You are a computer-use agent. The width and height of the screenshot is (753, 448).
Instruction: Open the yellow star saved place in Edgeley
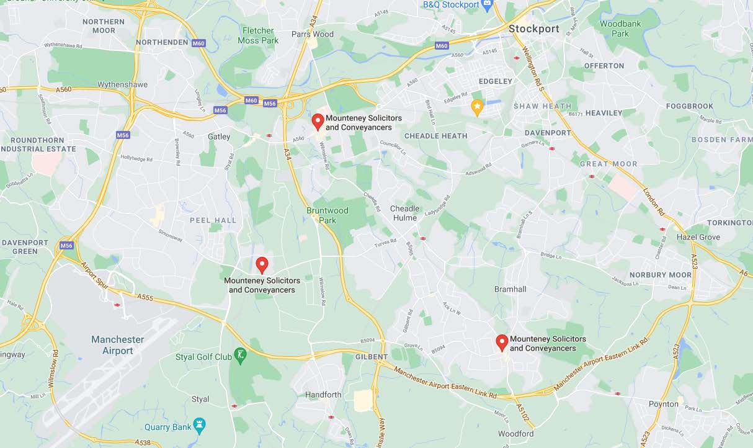tap(477, 107)
